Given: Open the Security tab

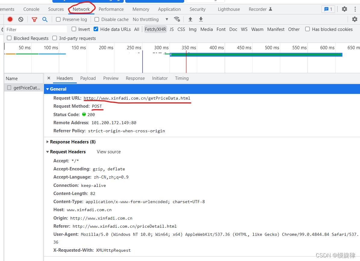Looking at the screenshot, I should (x=197, y=9).
